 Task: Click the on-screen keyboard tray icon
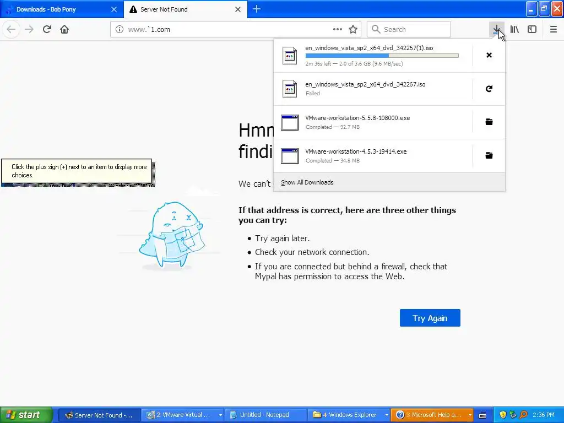[x=482, y=415]
